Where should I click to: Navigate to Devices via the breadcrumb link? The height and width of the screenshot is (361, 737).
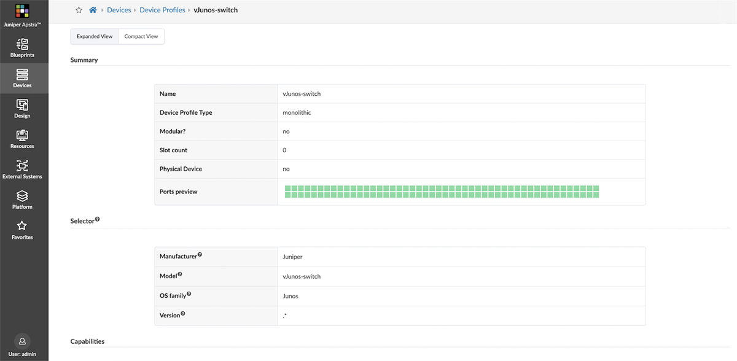pyautogui.click(x=119, y=10)
